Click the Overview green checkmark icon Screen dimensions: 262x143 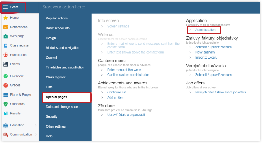point(6,76)
